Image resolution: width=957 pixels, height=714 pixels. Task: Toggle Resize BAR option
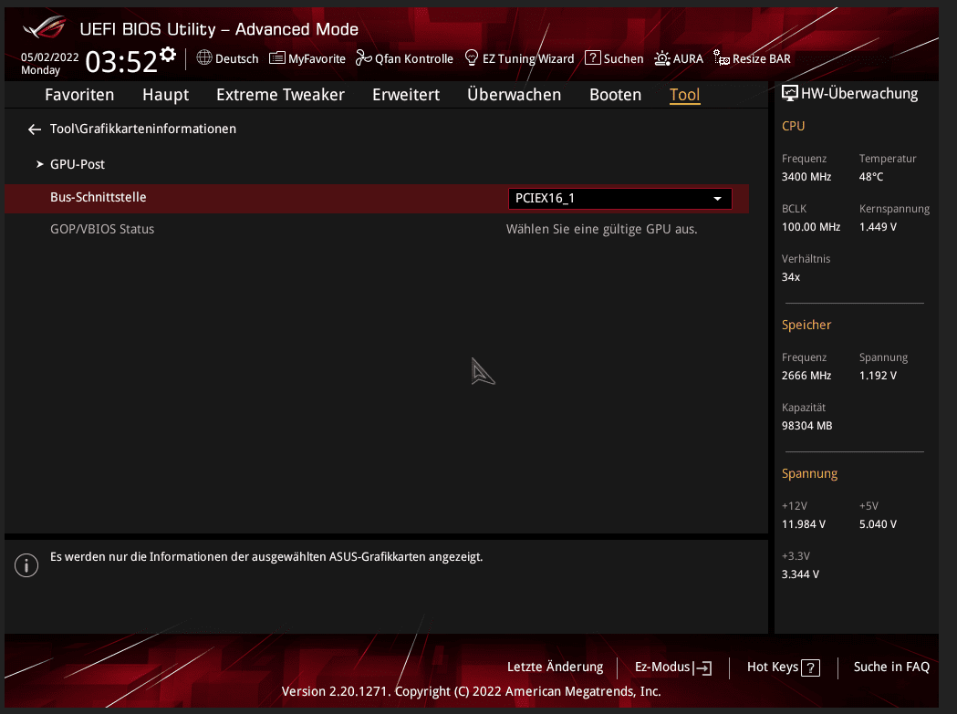click(761, 58)
